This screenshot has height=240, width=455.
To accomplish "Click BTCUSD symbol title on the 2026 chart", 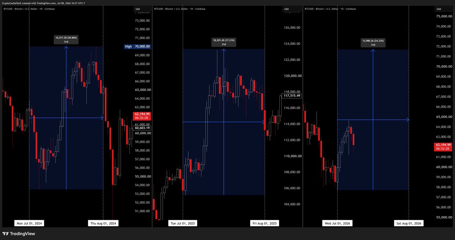I will coord(330,8).
